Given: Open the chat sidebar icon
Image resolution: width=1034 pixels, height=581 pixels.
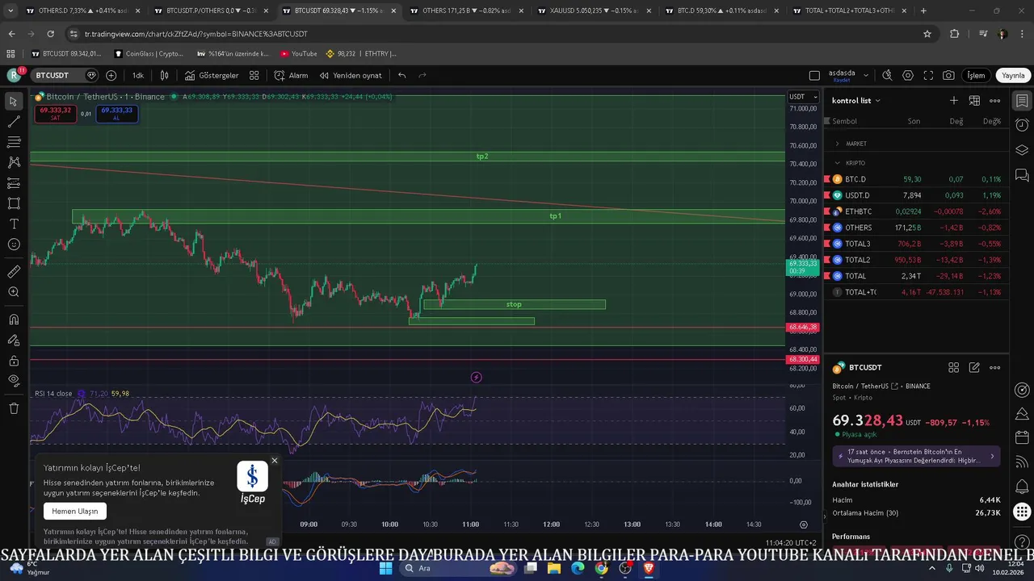Looking at the screenshot, I should 1022,174.
